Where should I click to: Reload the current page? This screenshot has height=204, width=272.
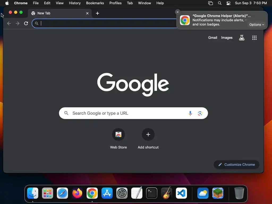(x=26, y=23)
